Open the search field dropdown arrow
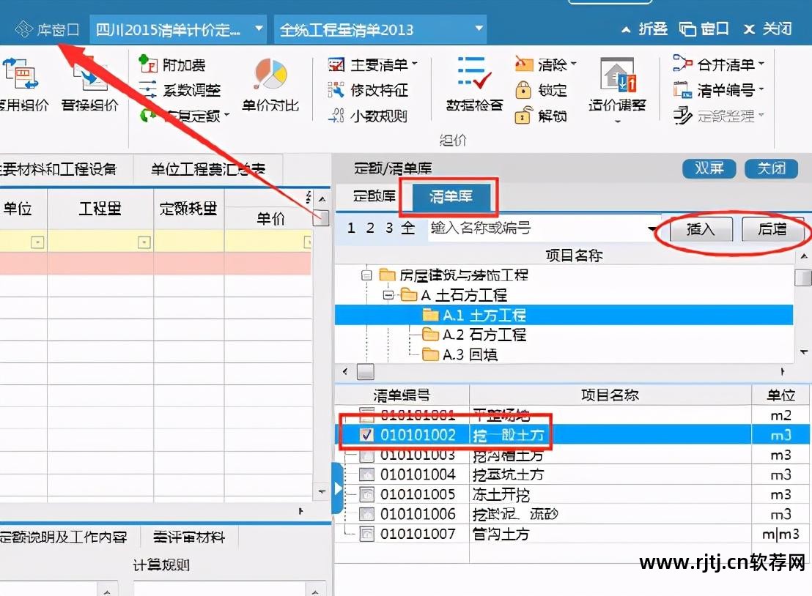 652,228
